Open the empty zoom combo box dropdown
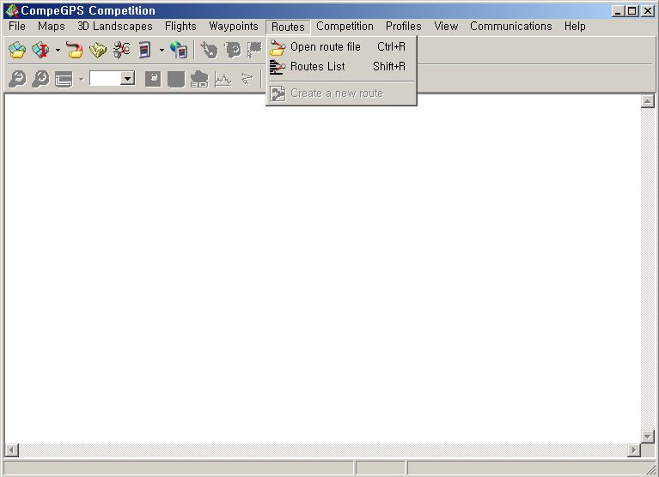The width and height of the screenshot is (659, 477). click(127, 78)
